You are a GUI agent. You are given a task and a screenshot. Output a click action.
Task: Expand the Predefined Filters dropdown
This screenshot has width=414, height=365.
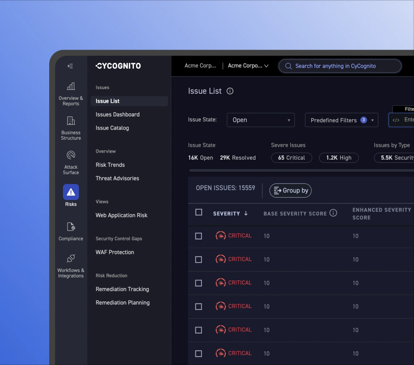[341, 120]
